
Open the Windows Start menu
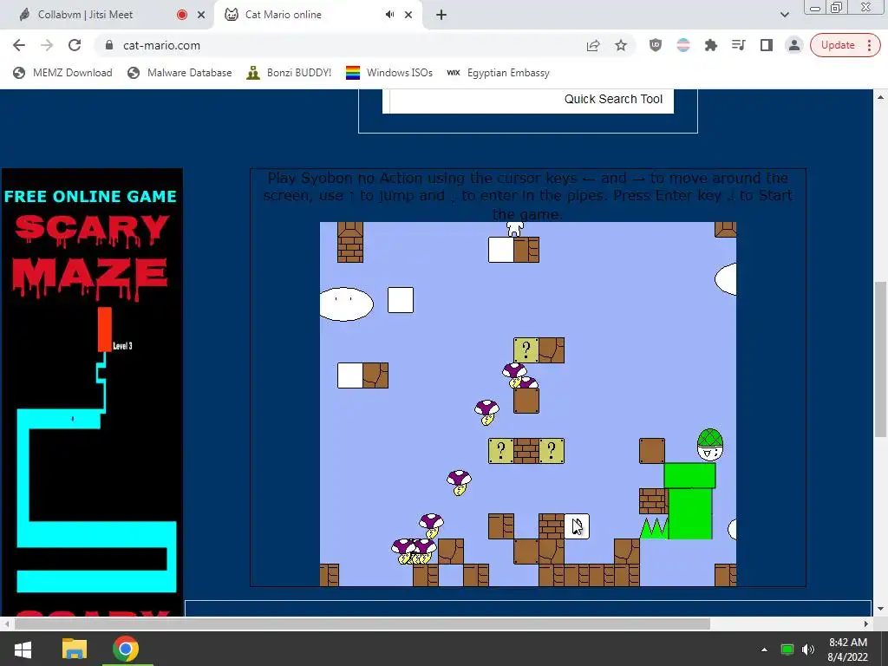[x=22, y=649]
